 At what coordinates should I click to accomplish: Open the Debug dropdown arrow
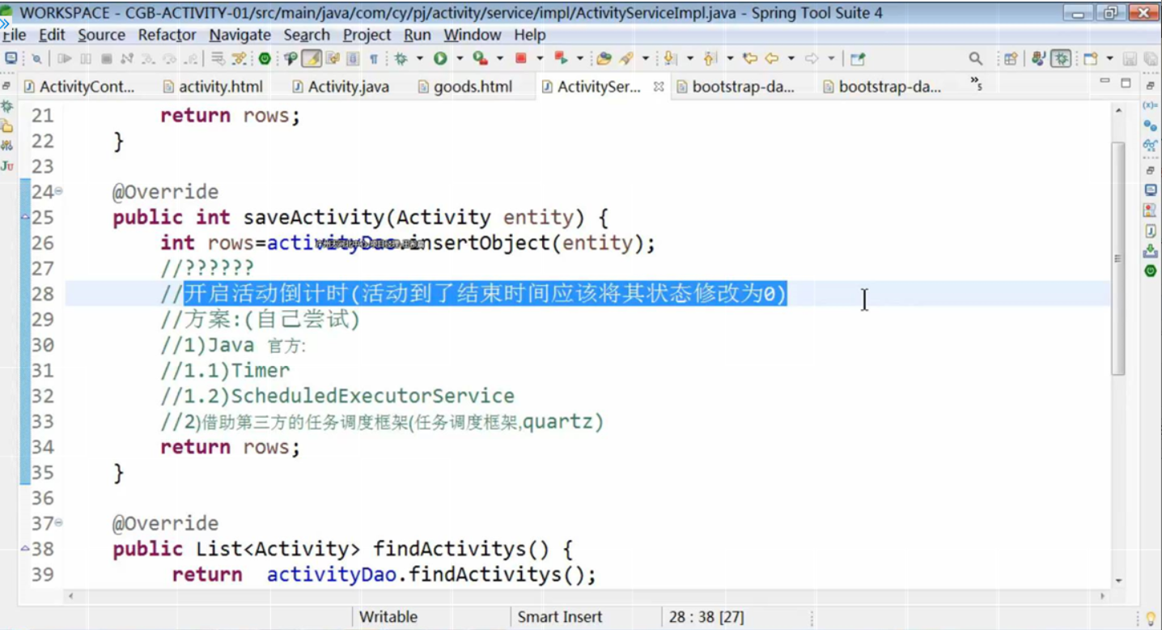point(419,58)
